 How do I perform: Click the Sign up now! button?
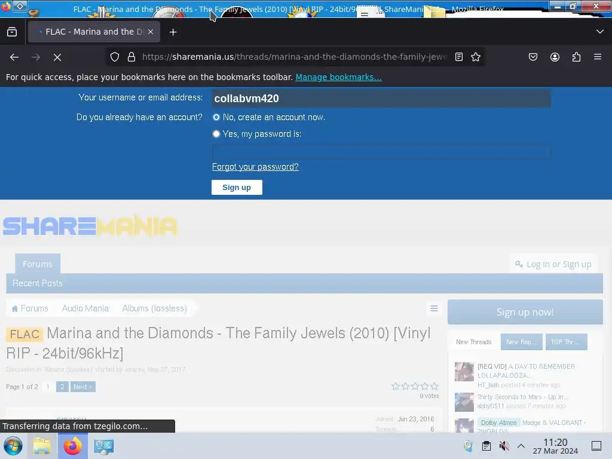[525, 312]
